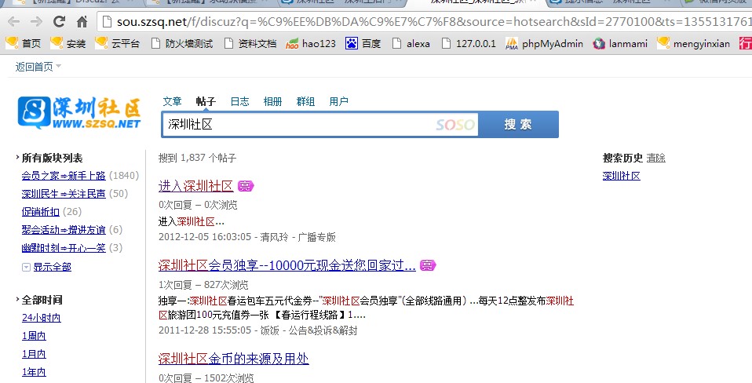
Task: Click the 深圳社区 site logo
Action: click(79, 113)
